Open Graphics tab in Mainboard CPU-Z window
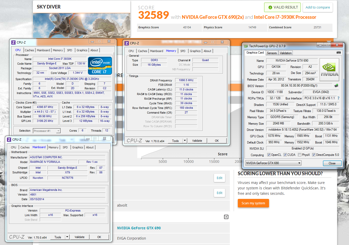The image size is (349, 245). click(77, 147)
